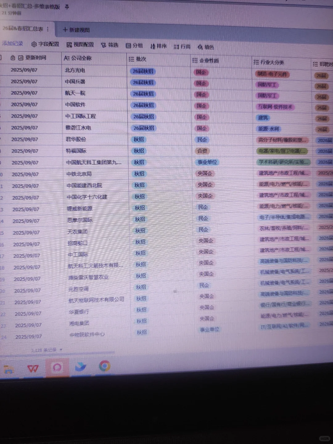Click 添加记录 to add a record

pos(12,43)
